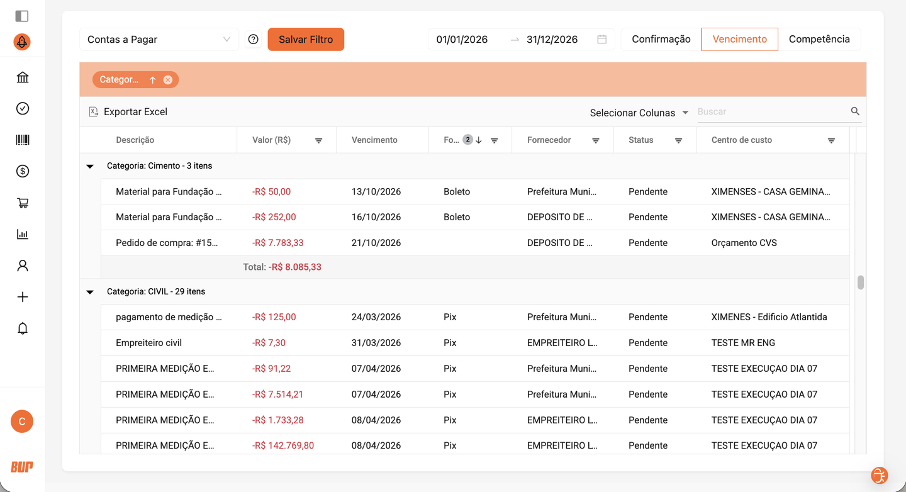The image size is (906, 492).
Task: Click the help question mark icon
Action: [254, 40]
